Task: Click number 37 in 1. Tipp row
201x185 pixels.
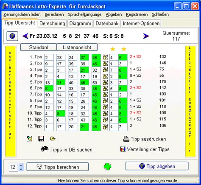Action: (84, 57)
